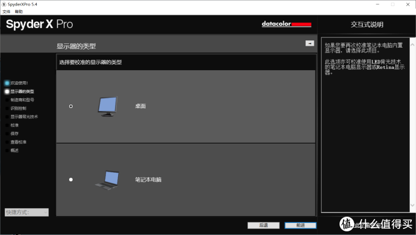Go to the 显示器的类型 step in the sidebar

[22, 92]
